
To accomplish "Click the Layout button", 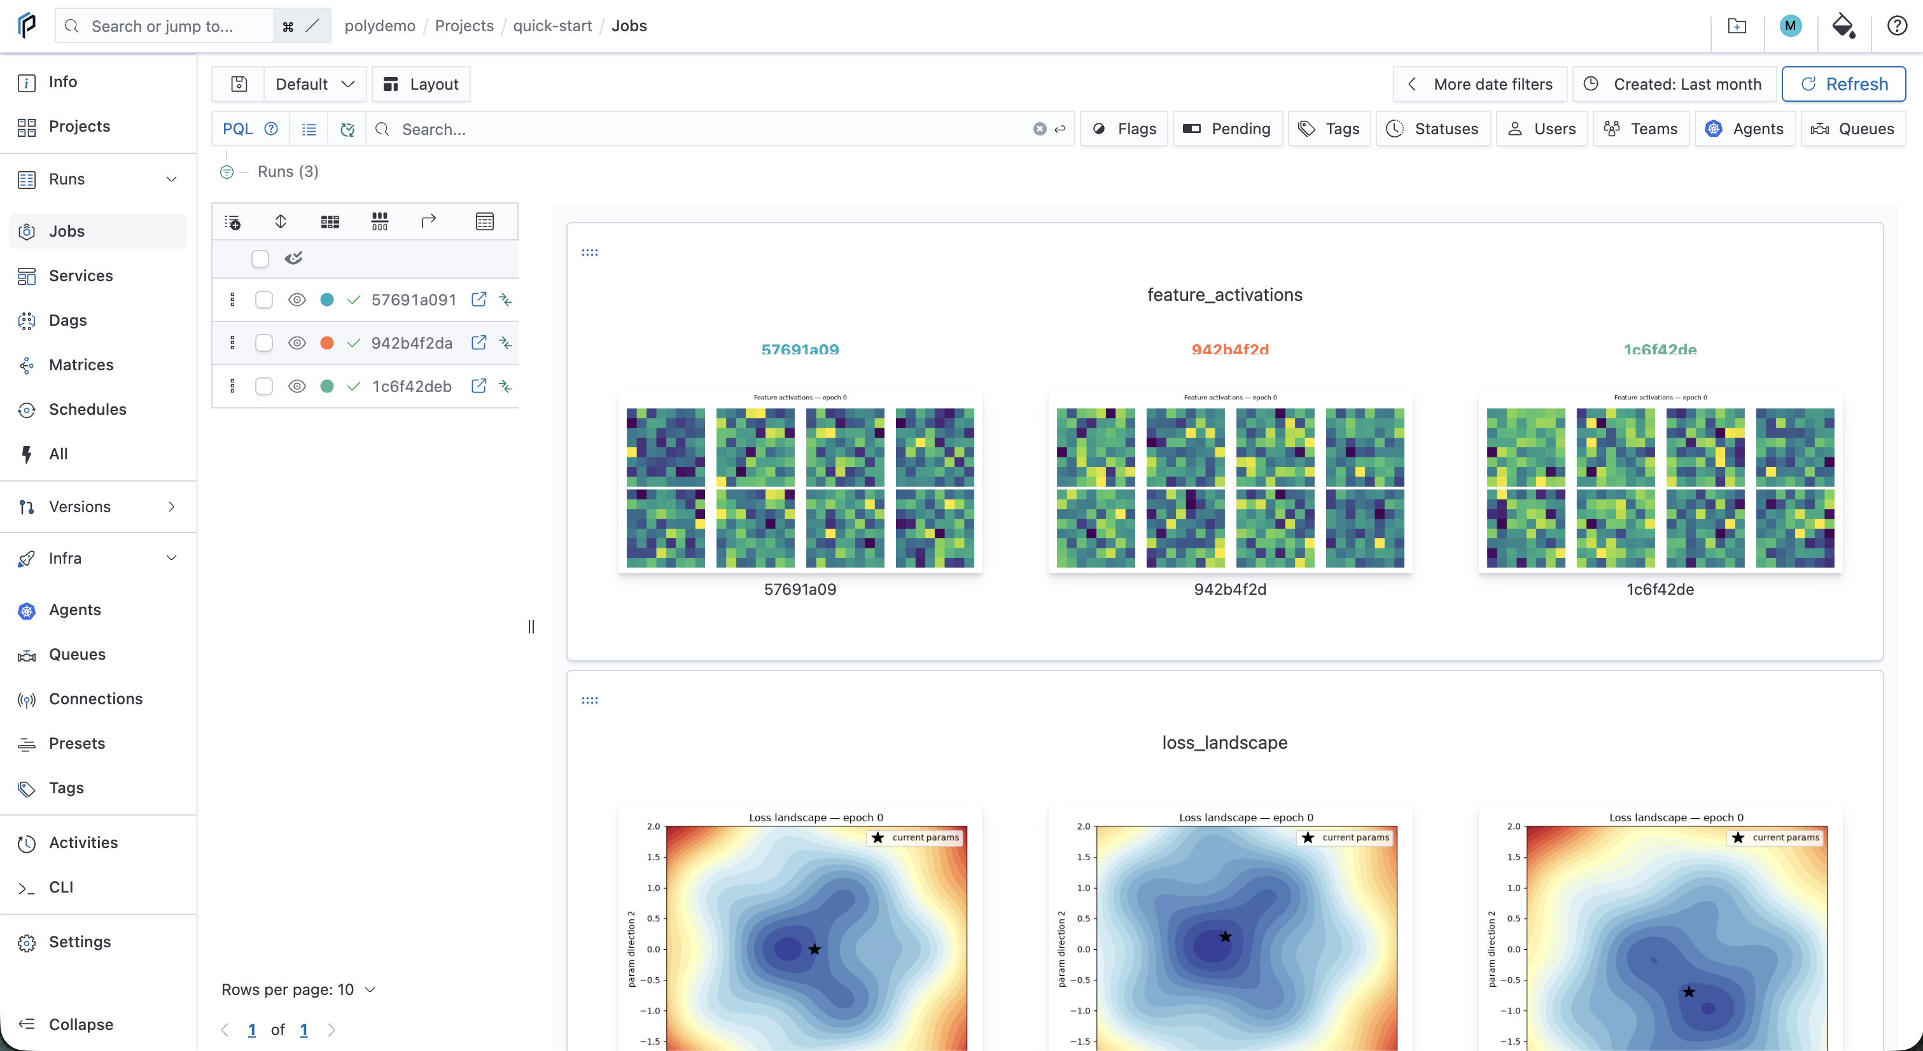I will tap(421, 85).
